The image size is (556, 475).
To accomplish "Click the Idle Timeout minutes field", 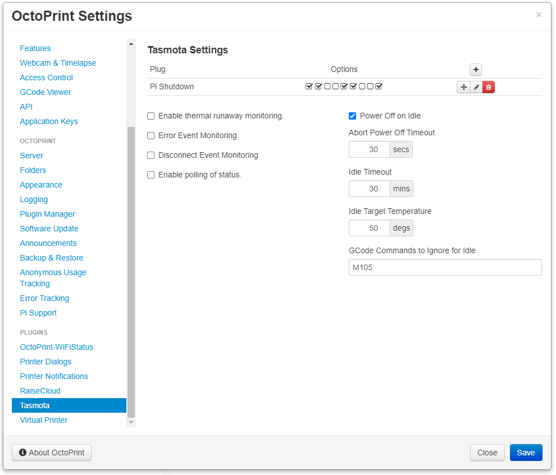I will (x=370, y=189).
